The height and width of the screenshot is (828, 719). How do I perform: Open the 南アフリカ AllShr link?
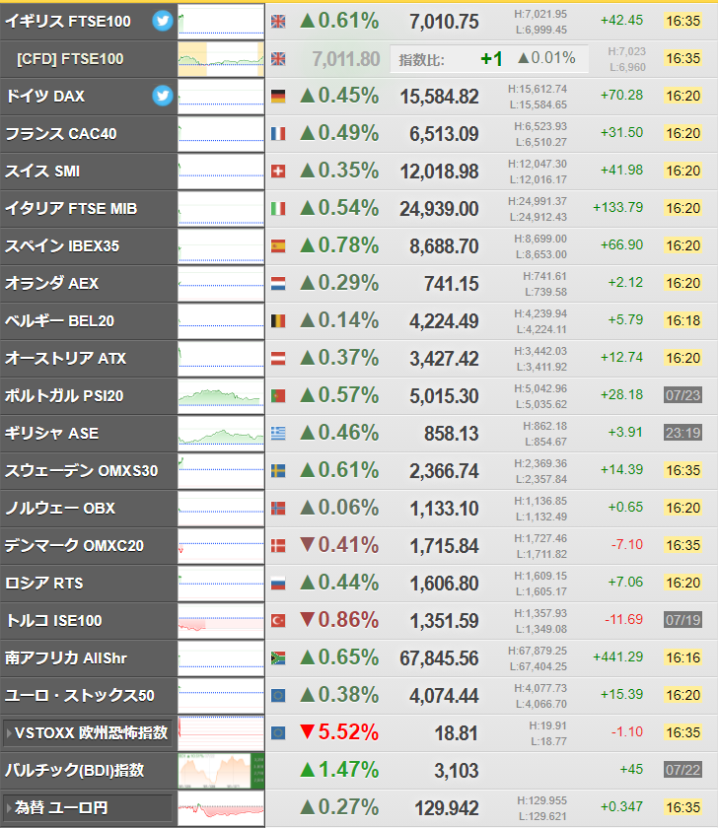click(66, 658)
